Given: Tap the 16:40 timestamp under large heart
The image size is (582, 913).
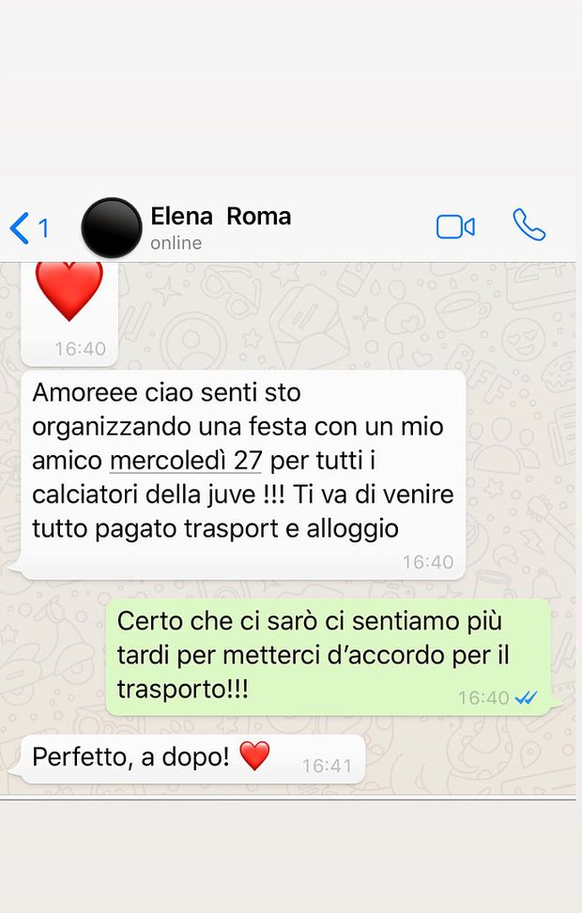Looking at the screenshot, I should [x=81, y=349].
